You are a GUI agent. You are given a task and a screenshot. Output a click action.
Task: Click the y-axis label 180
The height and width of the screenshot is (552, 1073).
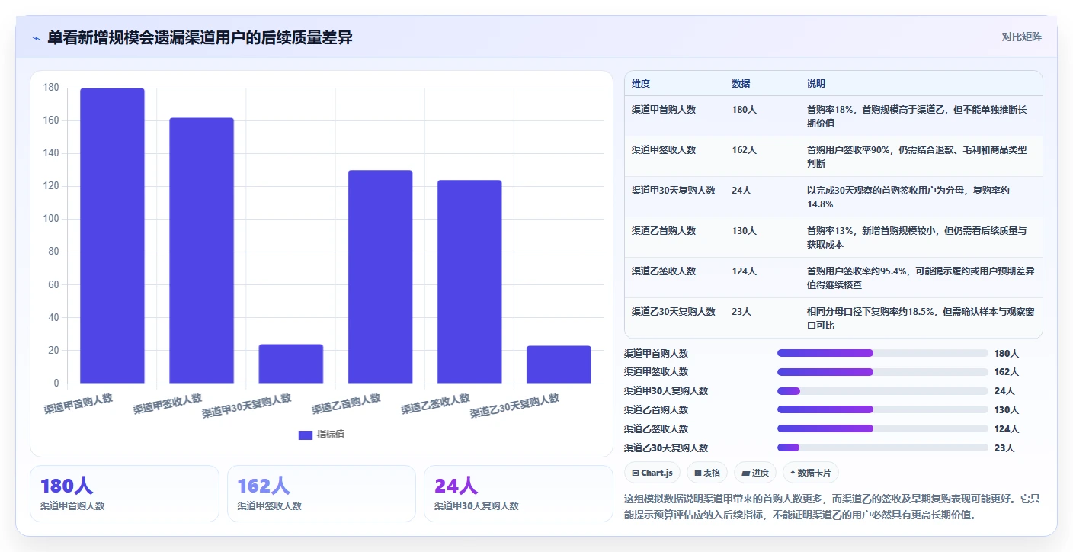(x=51, y=88)
